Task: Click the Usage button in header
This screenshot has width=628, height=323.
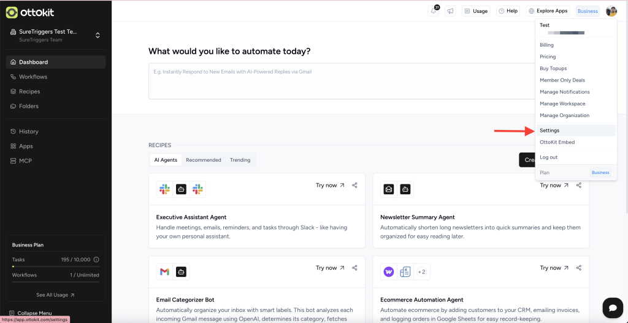Action: 476,11
